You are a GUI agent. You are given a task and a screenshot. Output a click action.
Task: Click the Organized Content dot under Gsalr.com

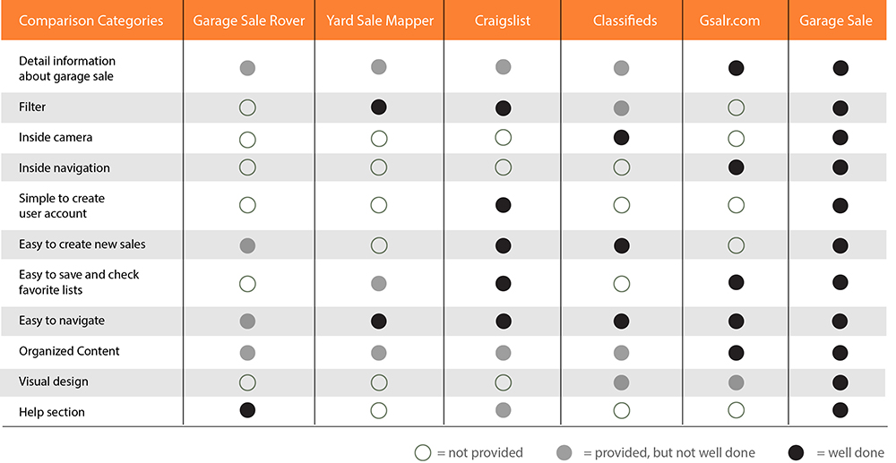pos(737,351)
